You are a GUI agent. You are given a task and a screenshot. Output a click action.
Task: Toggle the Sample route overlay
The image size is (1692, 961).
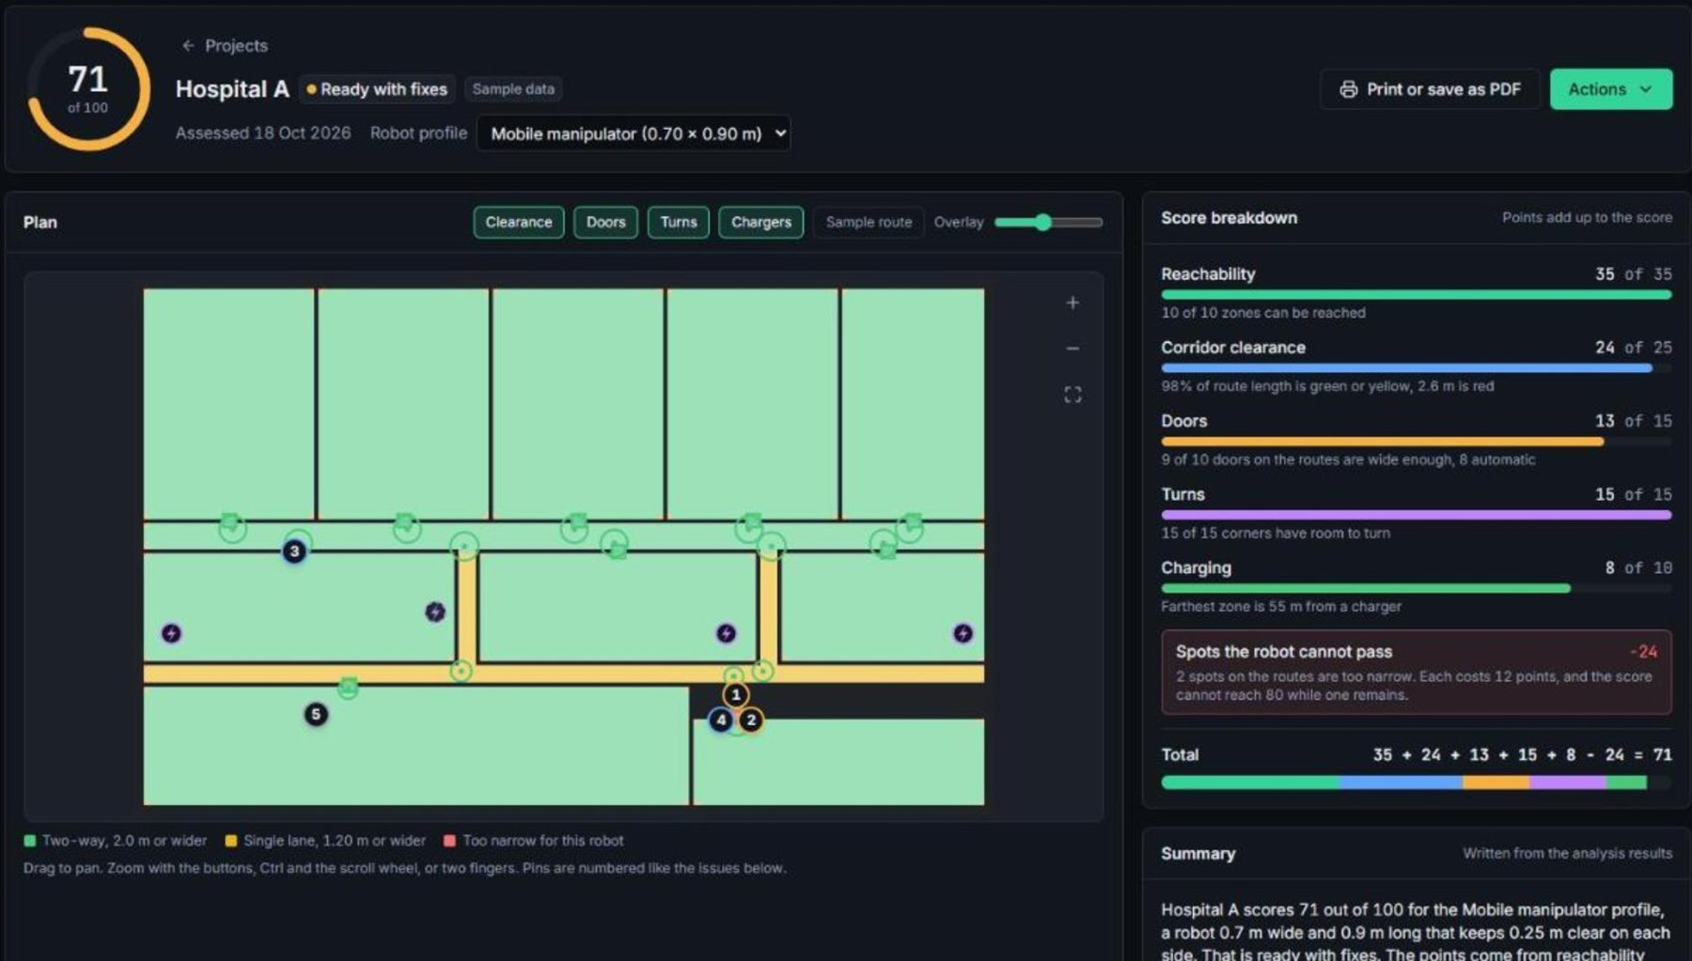point(869,223)
